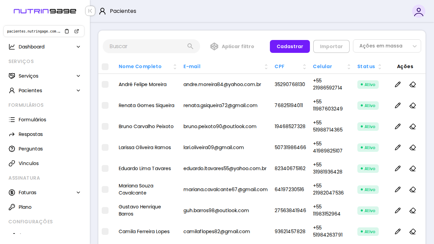This screenshot has height=244, width=434.
Task: Check the row for Renata Gomes Siqueira
Action: [105, 105]
